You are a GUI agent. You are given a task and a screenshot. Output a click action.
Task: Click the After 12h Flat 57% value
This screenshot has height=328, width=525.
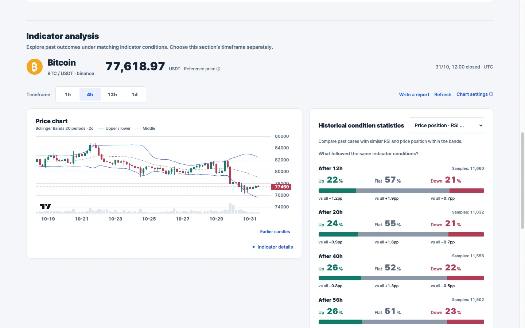[393, 180]
